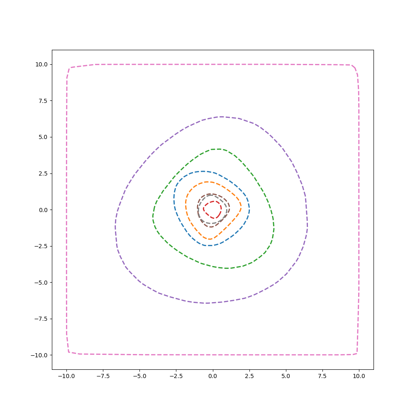Click the x-axis label 10.0
The height and width of the screenshot is (415, 415).
(x=359, y=376)
